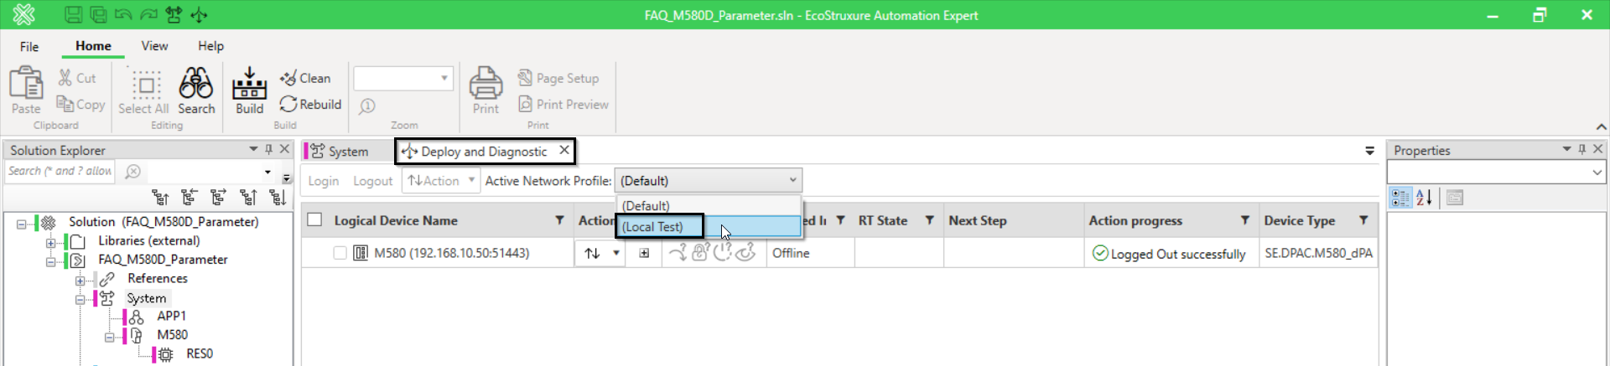Pin the Solution Explorer panel
Viewport: 1610px width, 366px height.
(x=269, y=149)
